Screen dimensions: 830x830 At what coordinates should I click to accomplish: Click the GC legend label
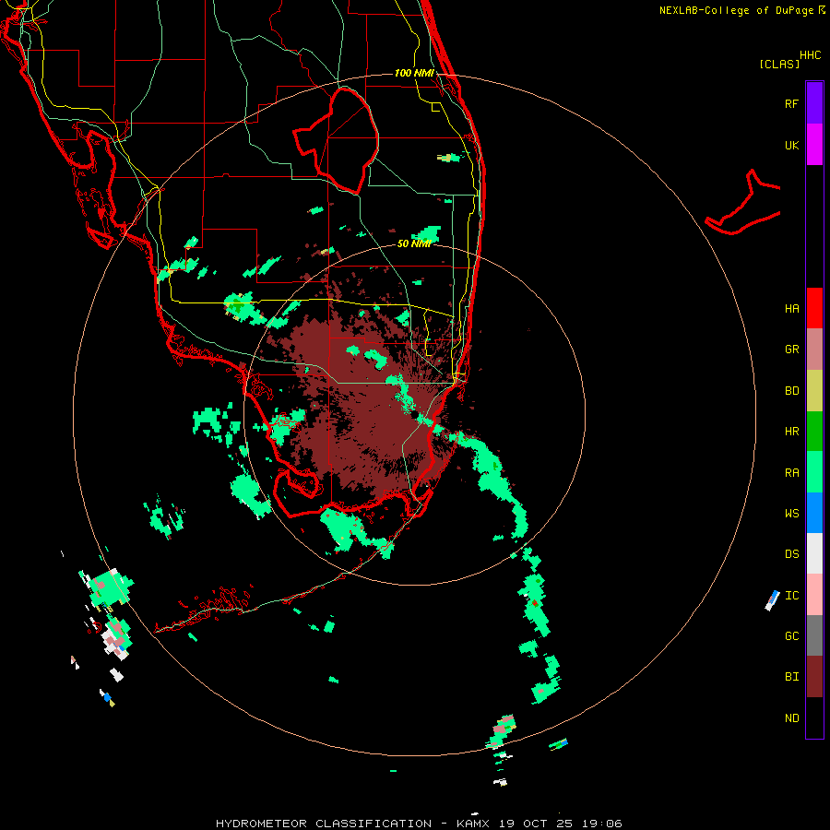click(791, 636)
